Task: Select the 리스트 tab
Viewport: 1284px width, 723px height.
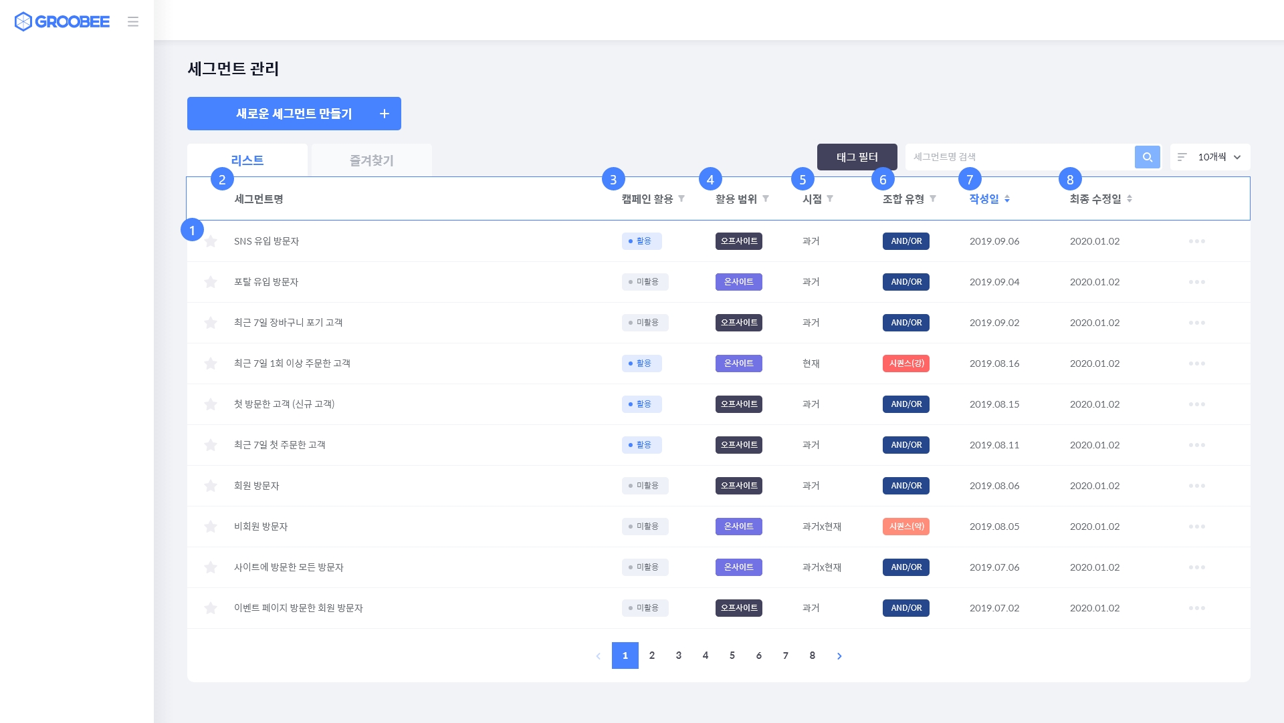Action: pos(247,160)
